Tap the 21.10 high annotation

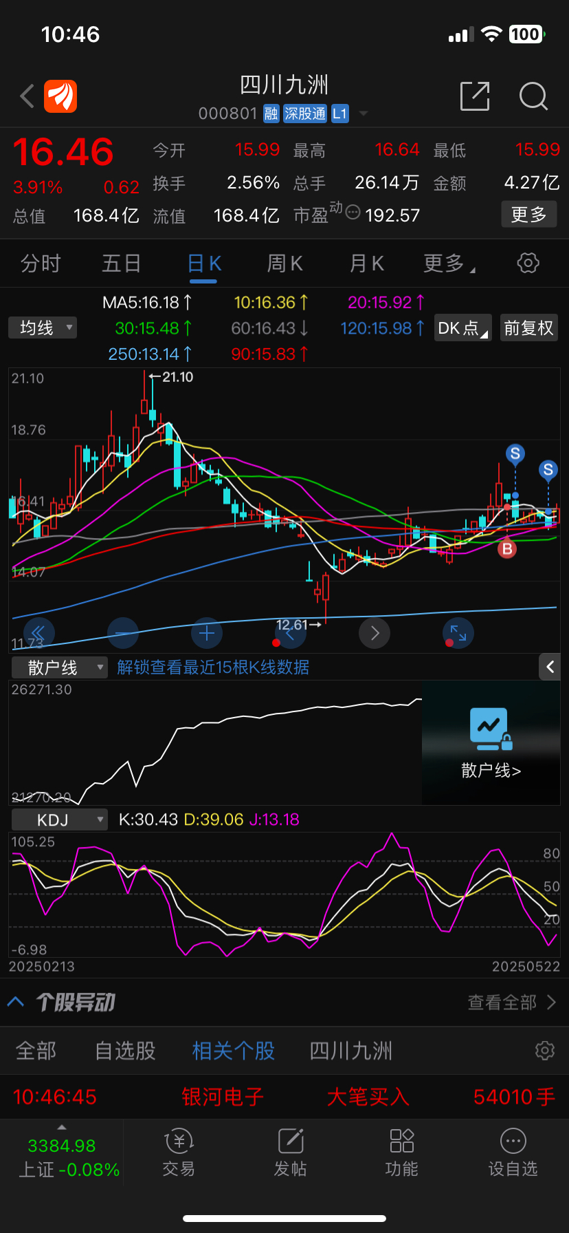pos(172,377)
